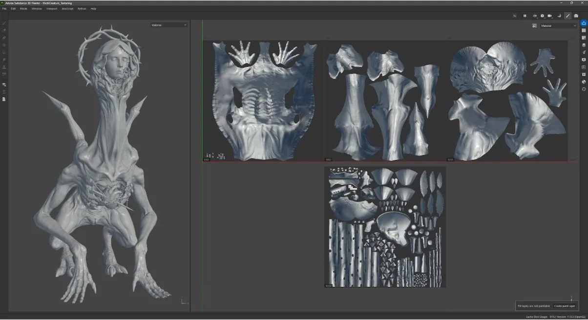Click the Create paint layer button

coord(565,306)
